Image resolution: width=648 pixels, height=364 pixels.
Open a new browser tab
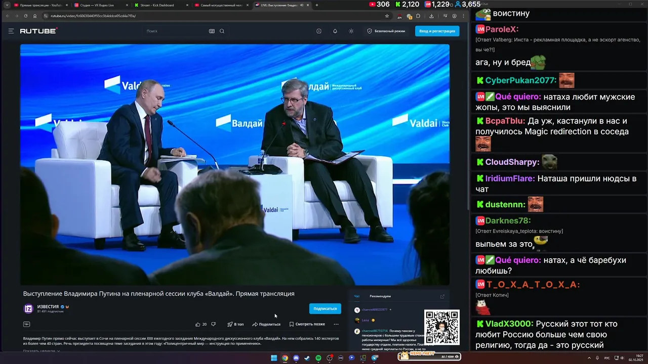[317, 5]
